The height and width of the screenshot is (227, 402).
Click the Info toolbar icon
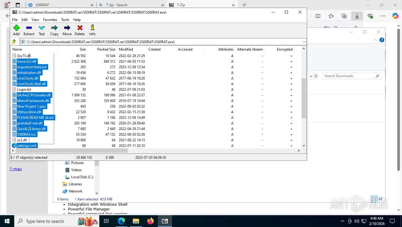click(x=92, y=30)
